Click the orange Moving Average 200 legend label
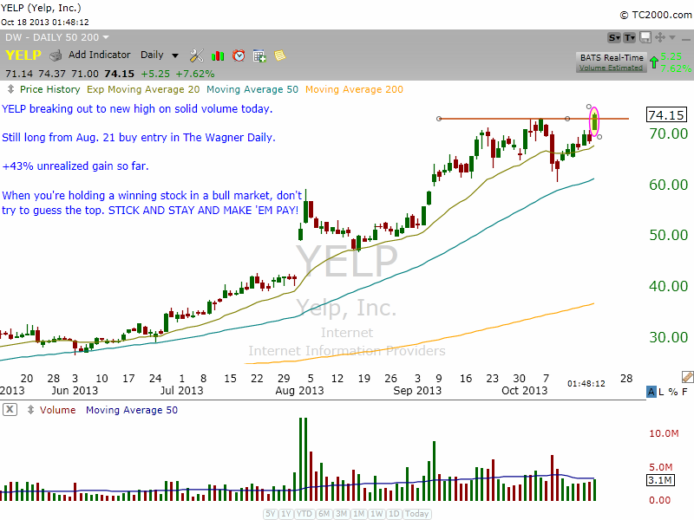This screenshot has width=694, height=520. click(354, 89)
